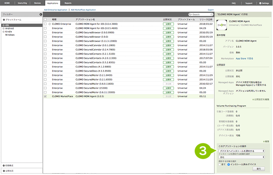Click unpublished badge for SecuredMailer (3.6.0.11600)
Viewport: 273px width, 175px height.
click(x=168, y=84)
